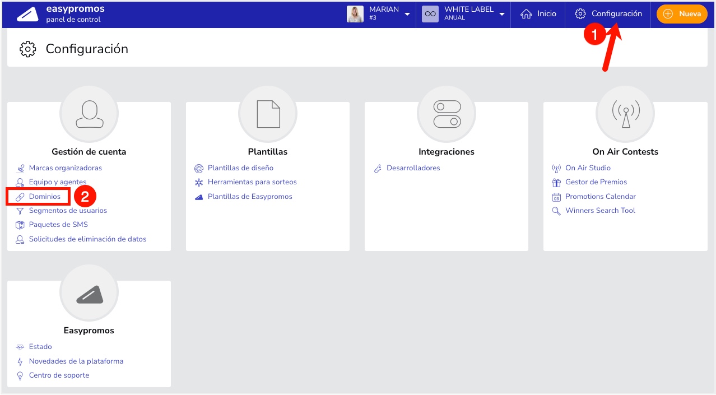Open Novedades de la plataforma link

pyautogui.click(x=76, y=361)
